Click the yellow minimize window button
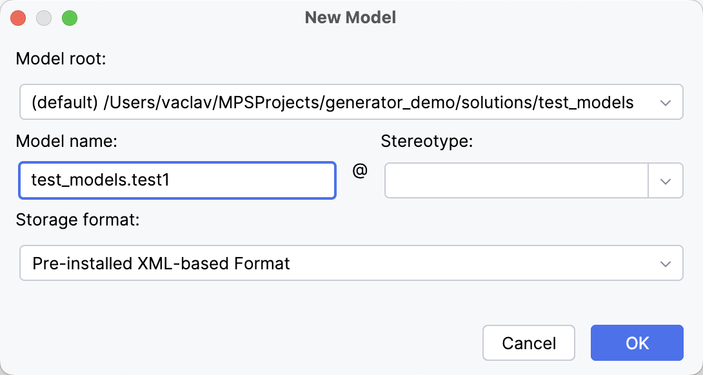The height and width of the screenshot is (375, 703). point(44,18)
